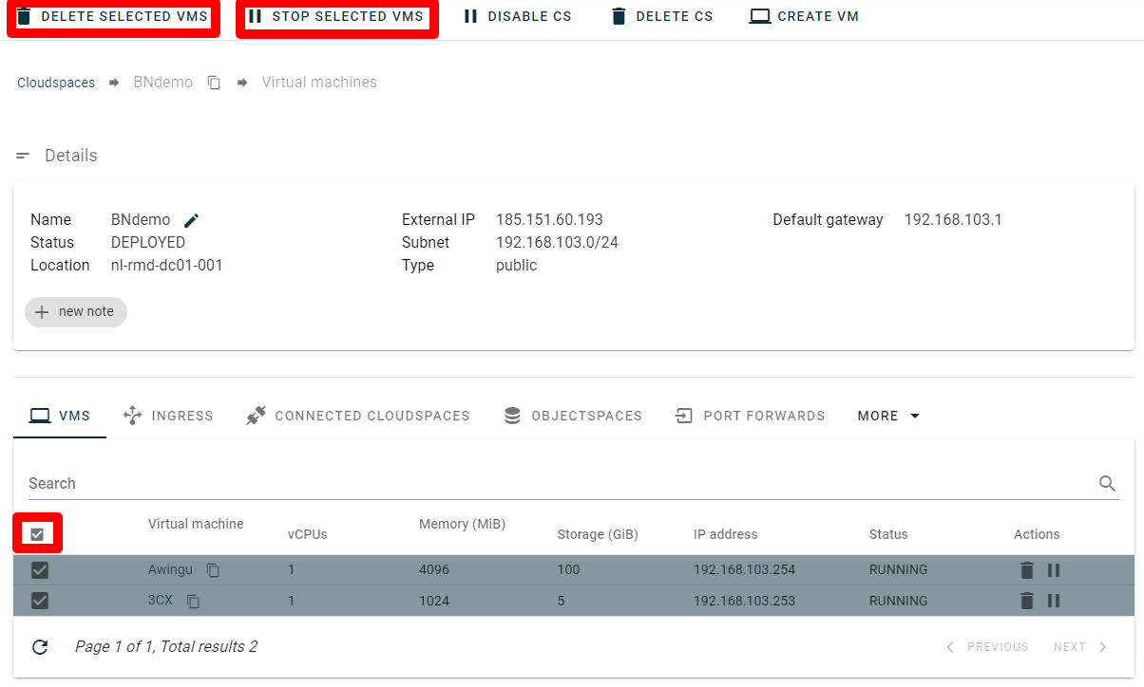Open the Objectspaces tab
The image size is (1144, 687).
(x=573, y=416)
